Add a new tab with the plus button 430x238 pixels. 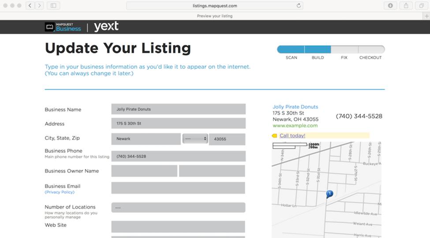(x=426, y=16)
